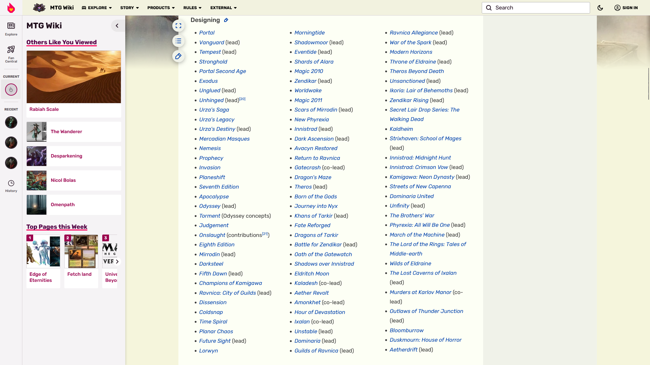
Task: Open the Khans of Tarkir link
Action: [x=313, y=216]
